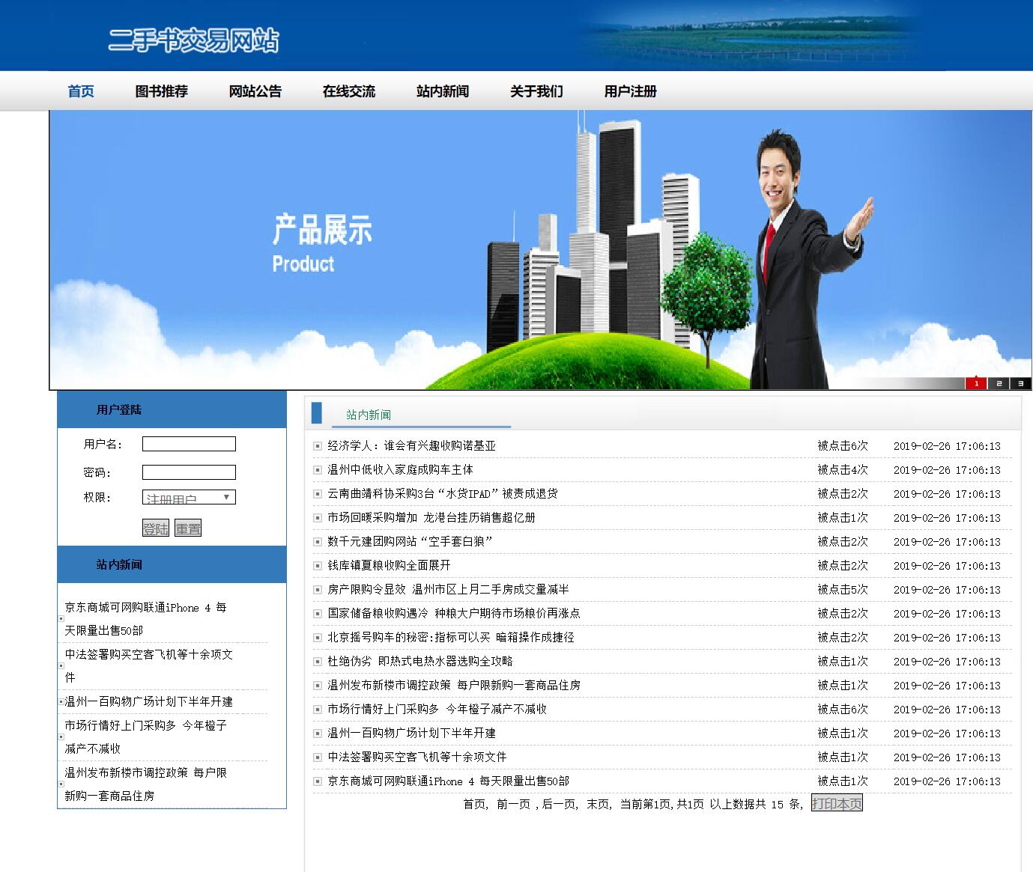Open sidebar news 京东商城可网购联通iPhone 4
This screenshot has height=872, width=1033.
[x=145, y=608]
